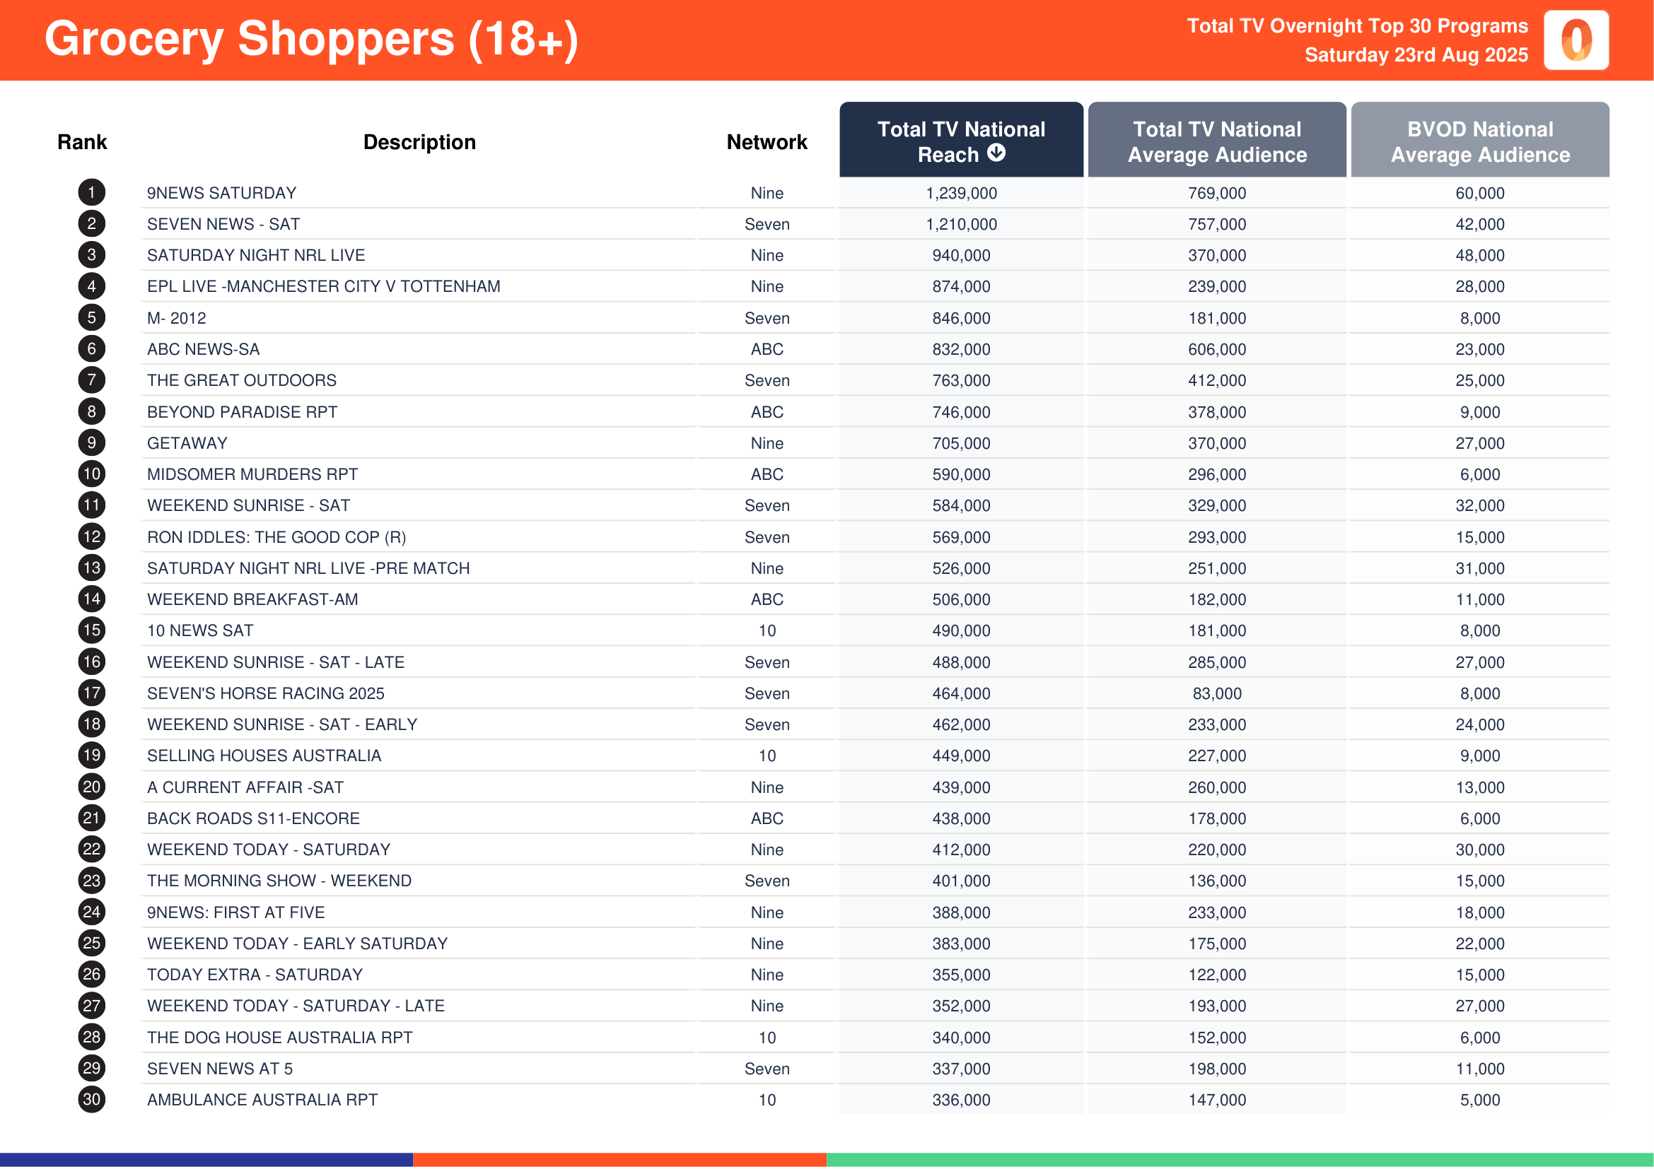Click the Network column header
Viewport: 1654px width, 1169px height.
point(767,142)
